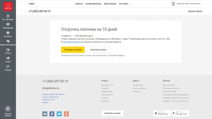Open footer Дом.ru Бизнес link under Прочее

pyautogui.click(x=169, y=85)
